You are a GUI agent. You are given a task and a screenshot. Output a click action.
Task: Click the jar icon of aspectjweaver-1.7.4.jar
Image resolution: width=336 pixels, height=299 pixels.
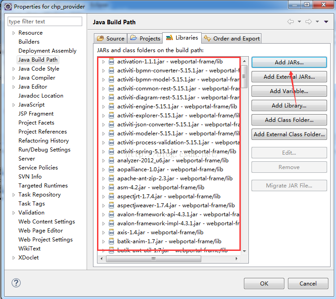coord(111,205)
